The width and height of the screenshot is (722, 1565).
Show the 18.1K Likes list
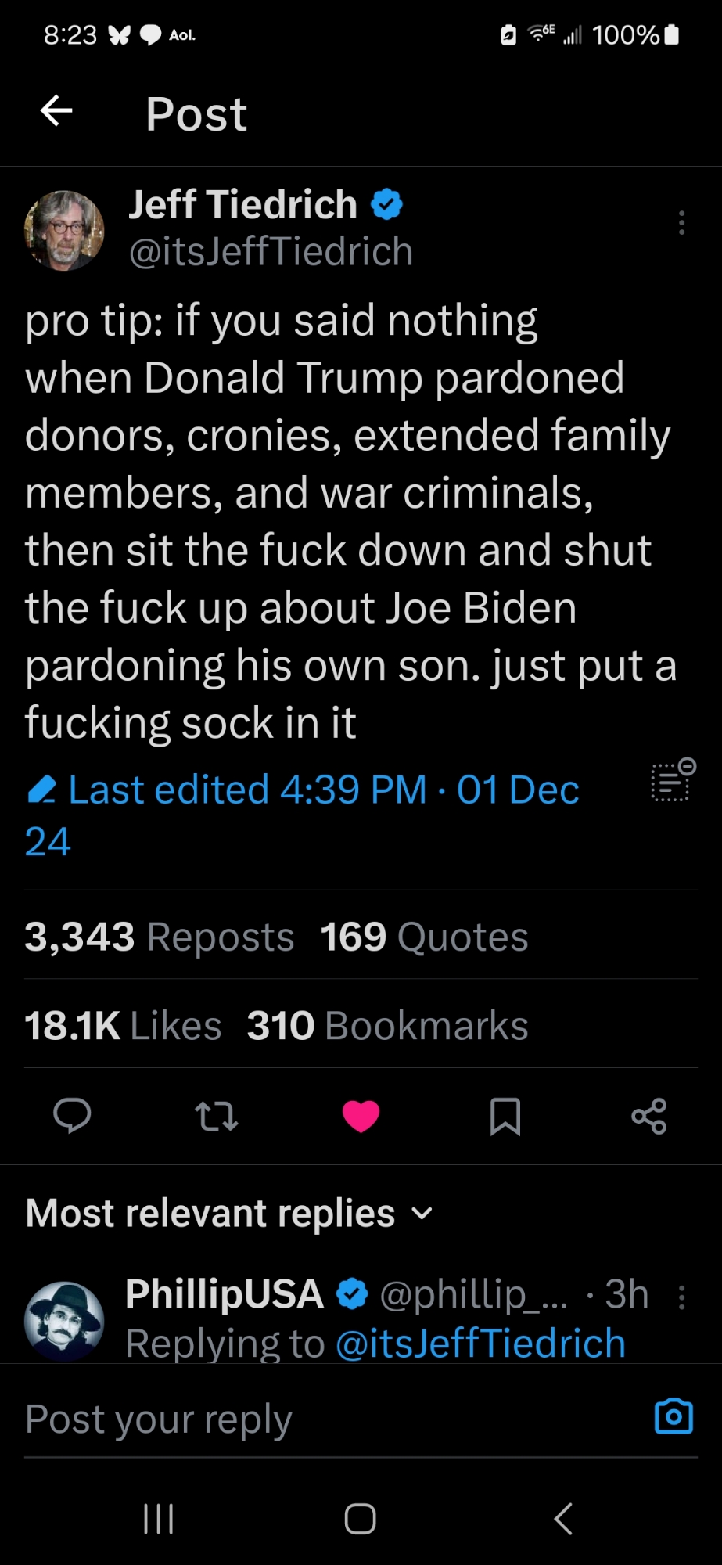point(123,1026)
